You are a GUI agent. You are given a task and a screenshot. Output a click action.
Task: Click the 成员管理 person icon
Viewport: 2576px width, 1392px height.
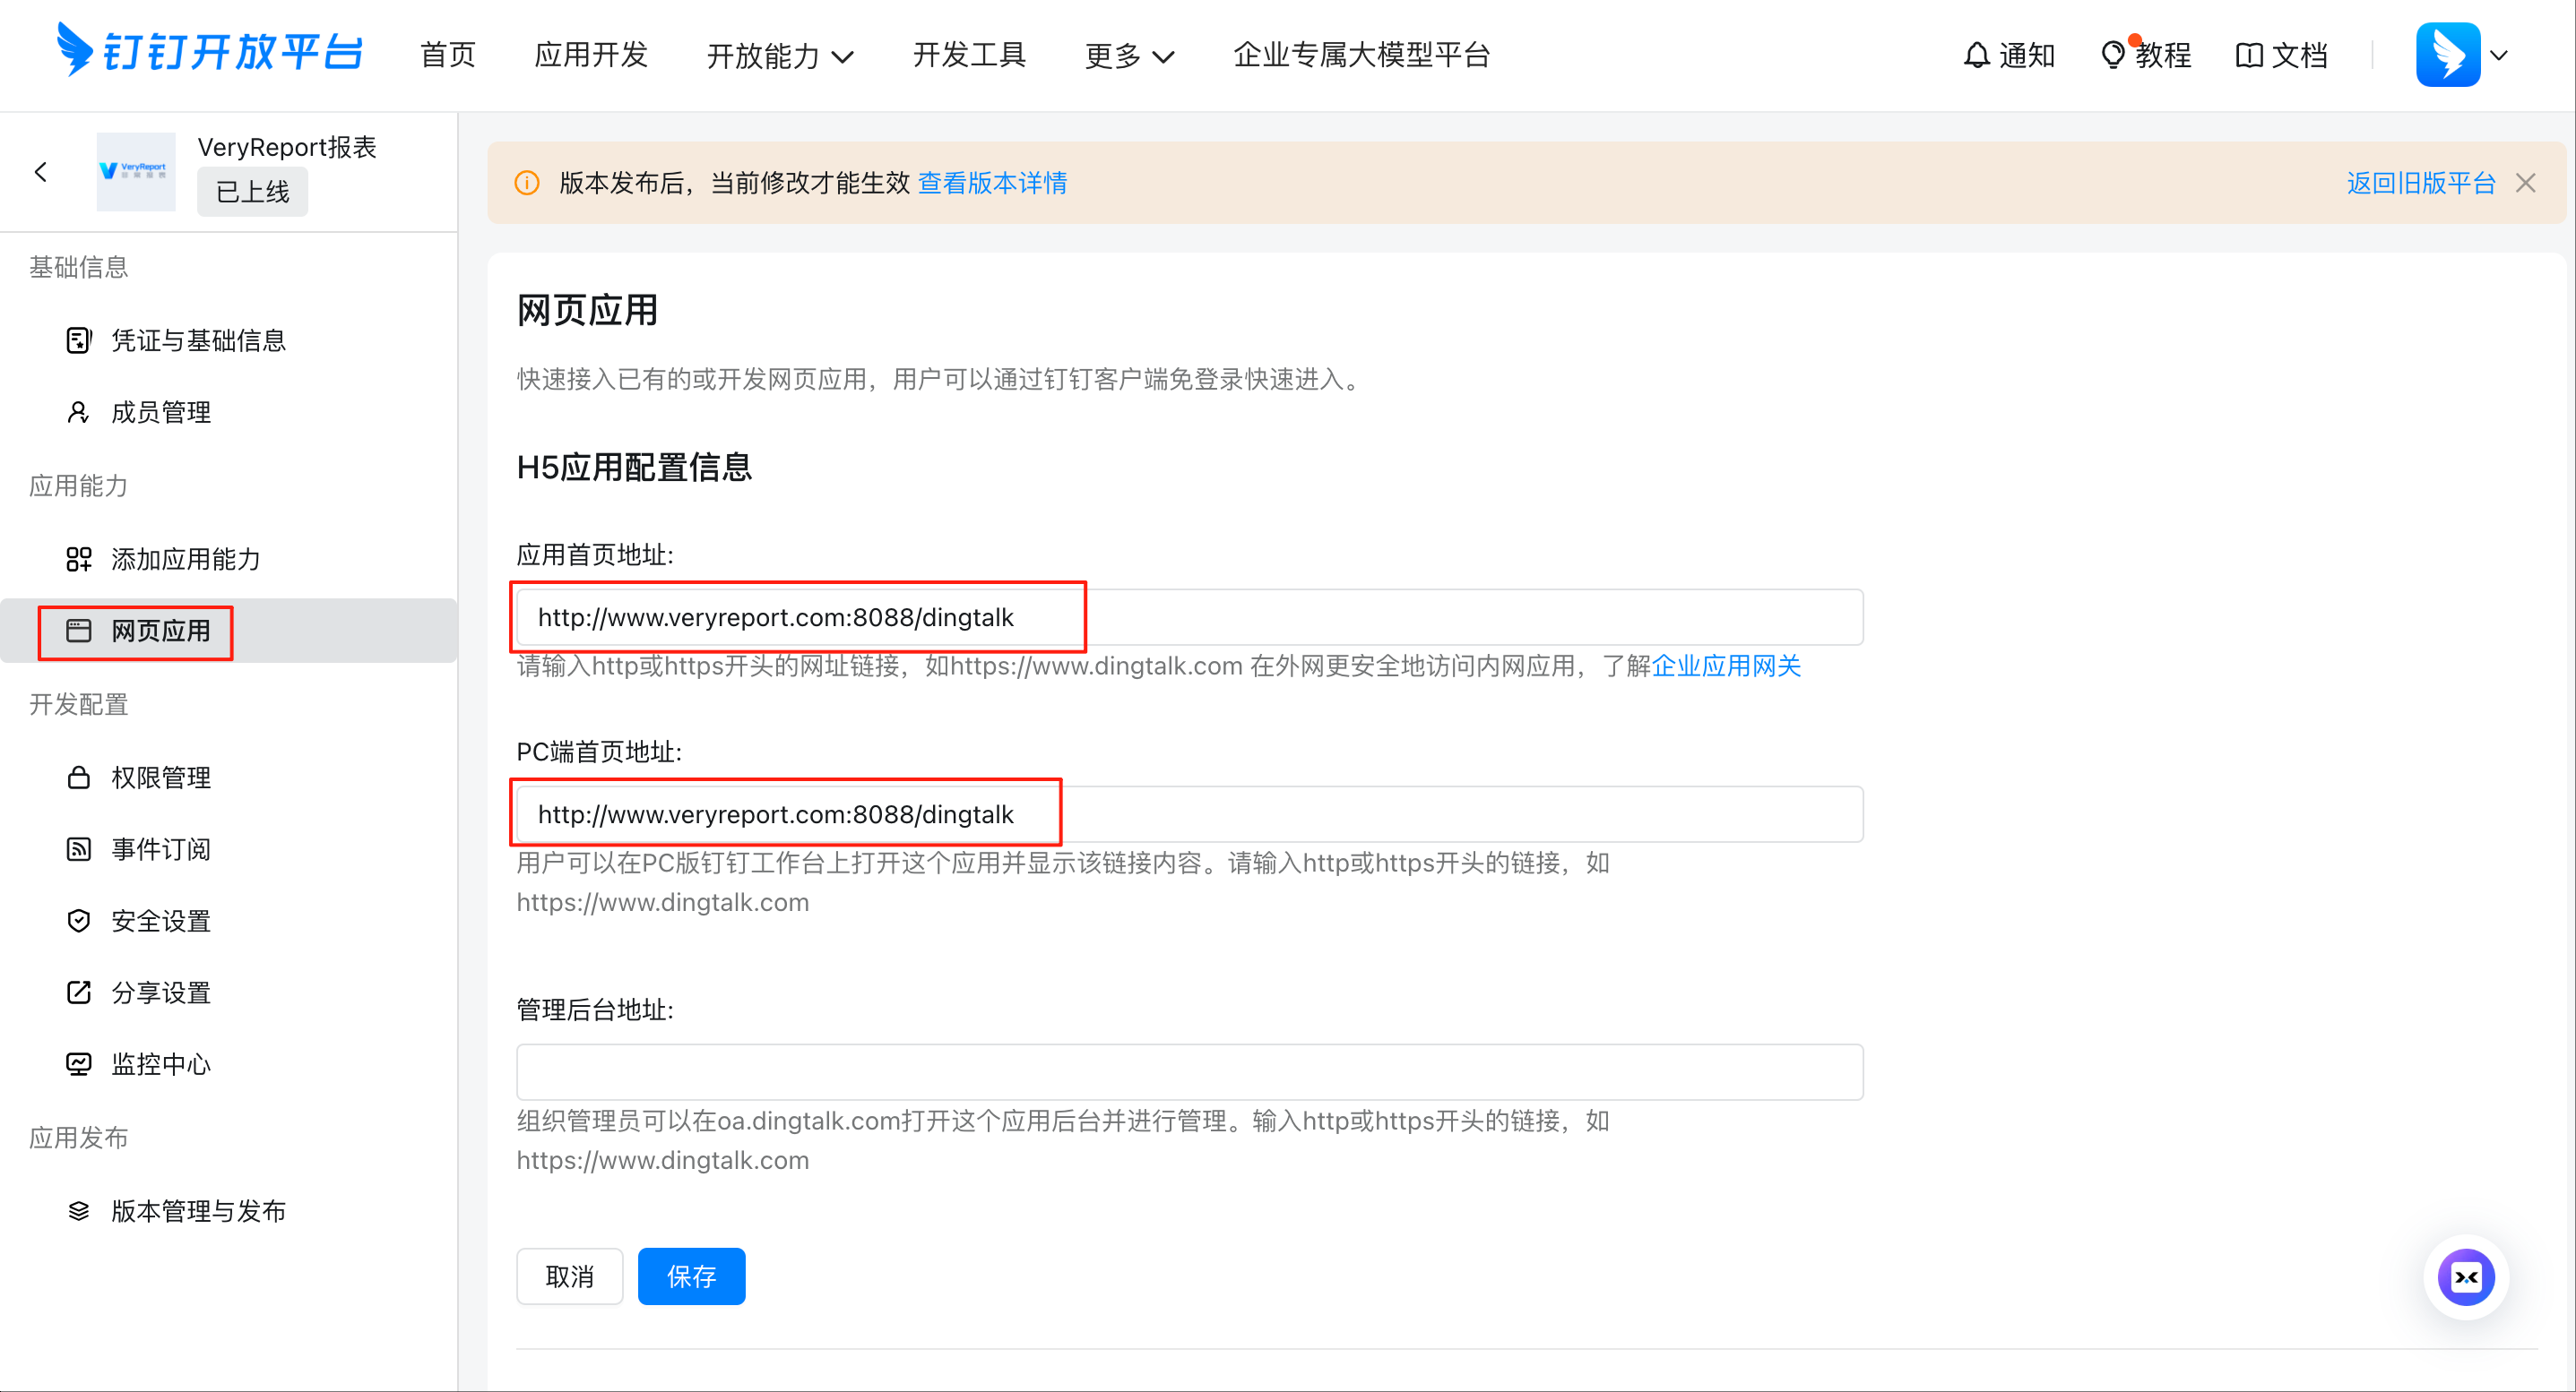[x=78, y=412]
